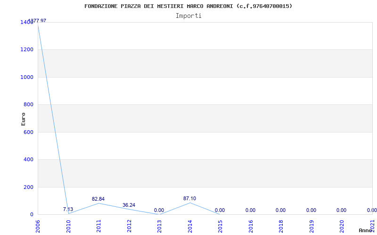Click the 800 y-axis tick label

(x=28, y=104)
